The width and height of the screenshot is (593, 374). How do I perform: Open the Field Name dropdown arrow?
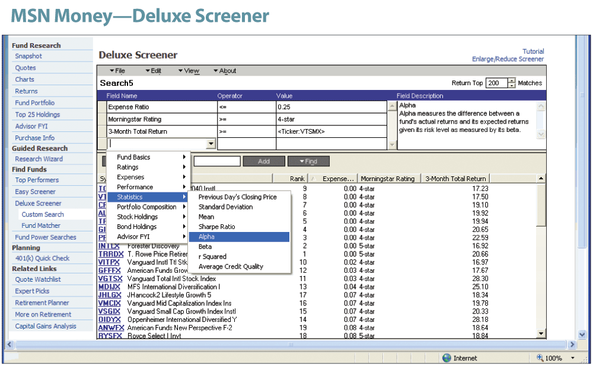click(x=211, y=144)
